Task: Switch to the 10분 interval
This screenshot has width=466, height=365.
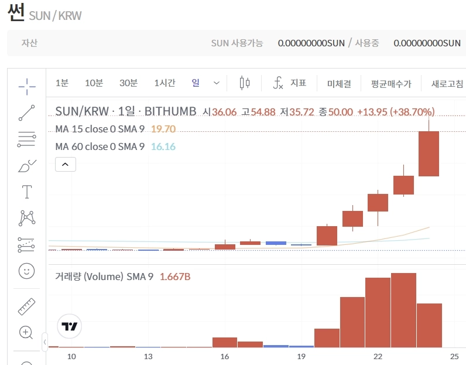Action: point(94,83)
